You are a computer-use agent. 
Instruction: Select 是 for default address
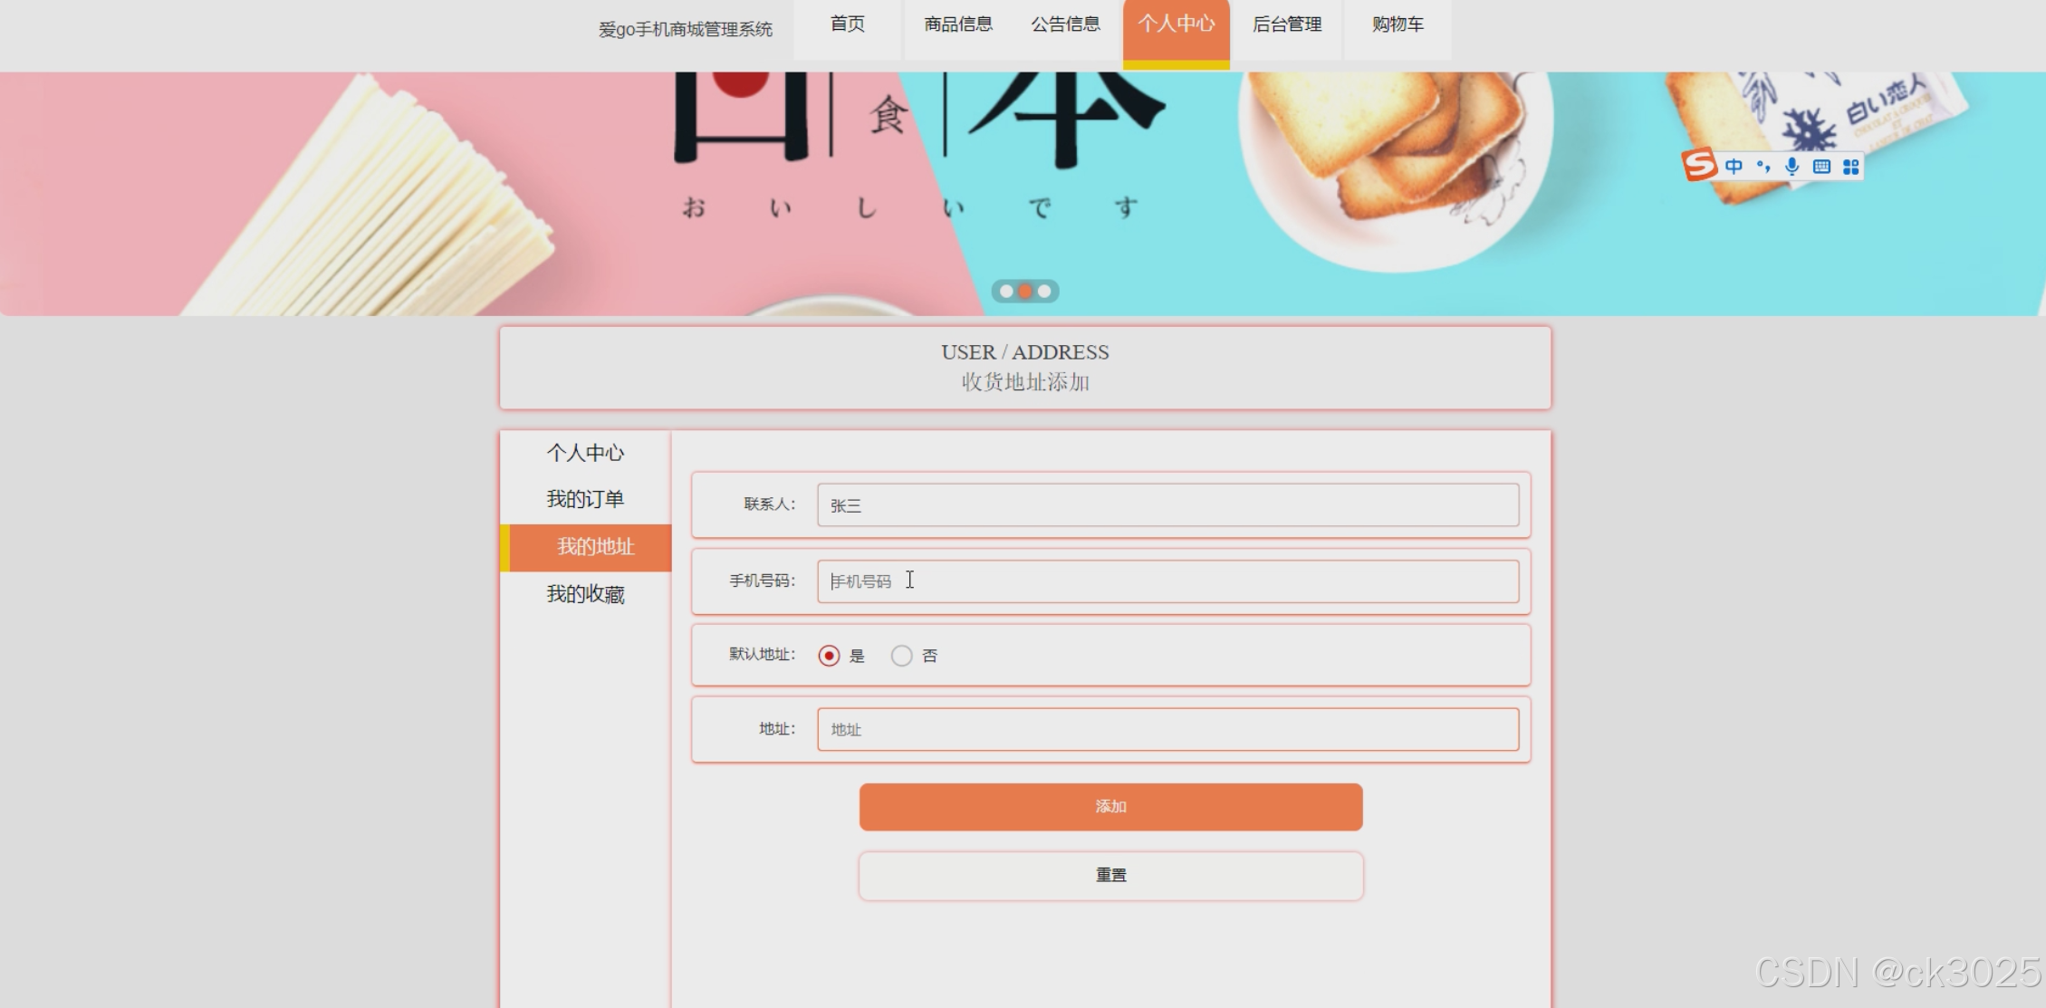point(829,656)
